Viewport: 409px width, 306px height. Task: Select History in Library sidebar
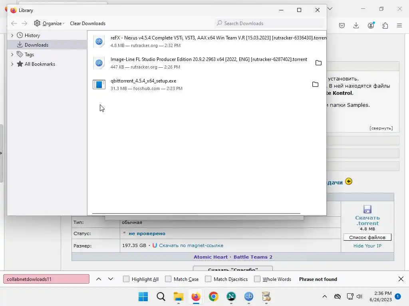(x=32, y=35)
